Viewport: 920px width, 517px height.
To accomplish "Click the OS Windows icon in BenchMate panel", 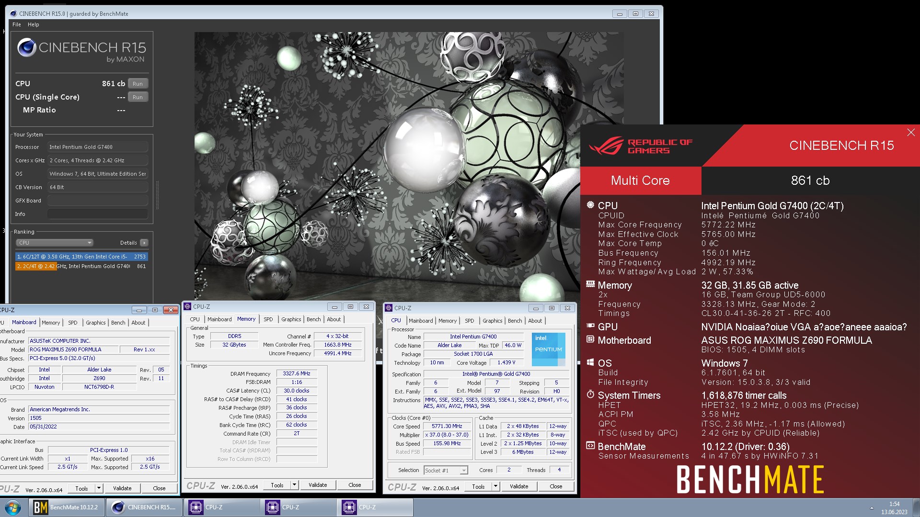I will click(x=590, y=362).
